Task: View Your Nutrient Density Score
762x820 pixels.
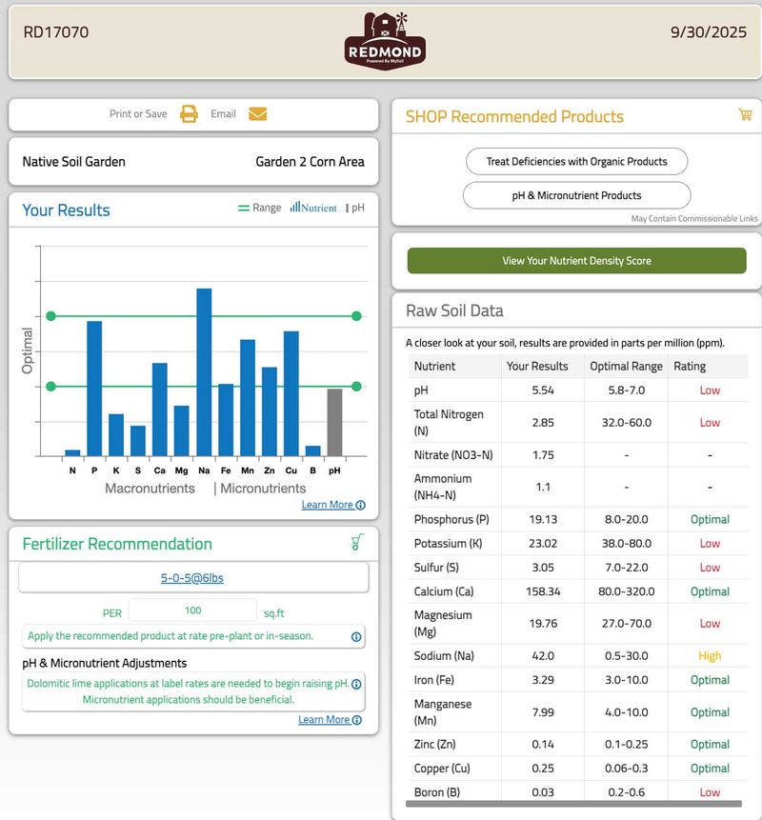Action: tap(576, 260)
